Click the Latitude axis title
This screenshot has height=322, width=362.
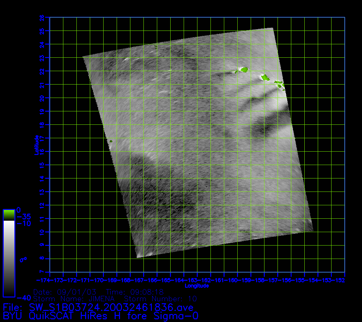[36, 145]
